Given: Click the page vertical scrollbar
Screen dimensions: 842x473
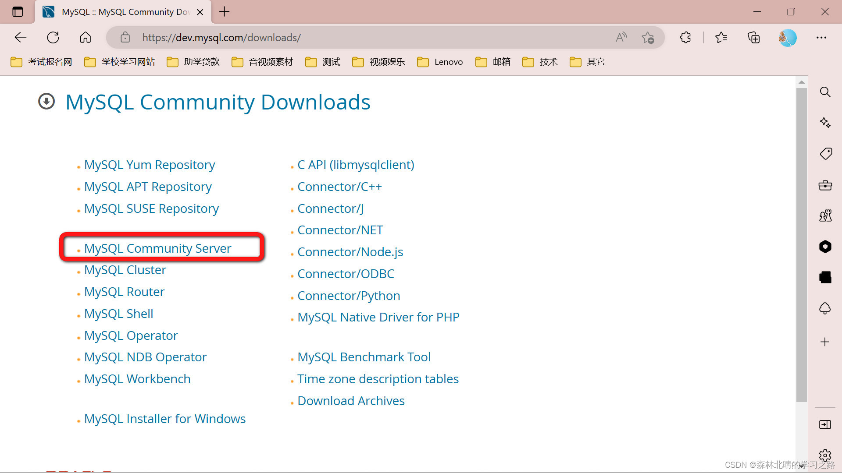Looking at the screenshot, I should pyautogui.click(x=801, y=245).
